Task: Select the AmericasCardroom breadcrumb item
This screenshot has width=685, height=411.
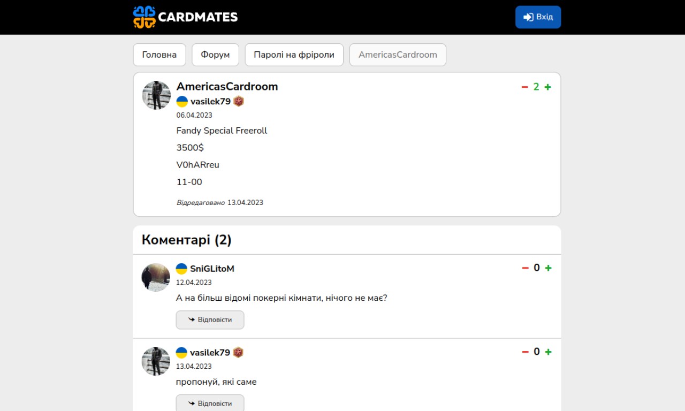Action: 398,55
